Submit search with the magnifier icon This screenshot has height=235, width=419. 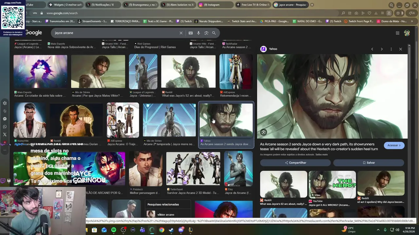click(x=214, y=33)
